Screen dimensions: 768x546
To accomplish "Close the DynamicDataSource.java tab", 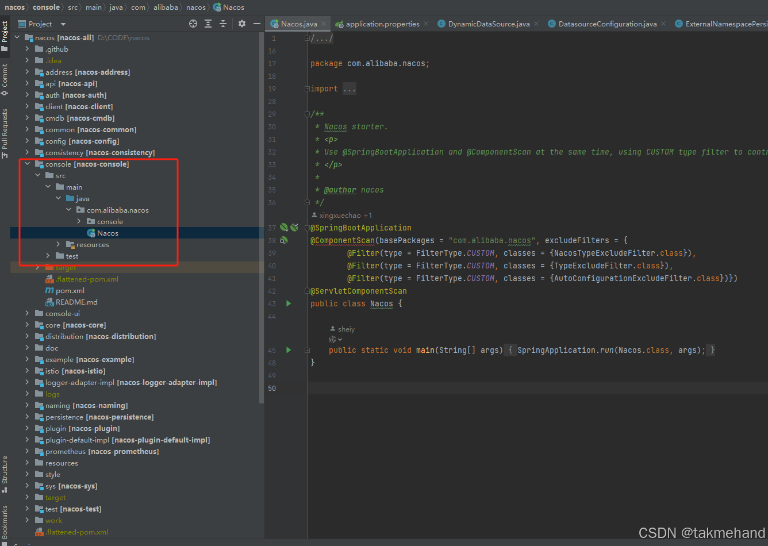I will click(x=536, y=24).
